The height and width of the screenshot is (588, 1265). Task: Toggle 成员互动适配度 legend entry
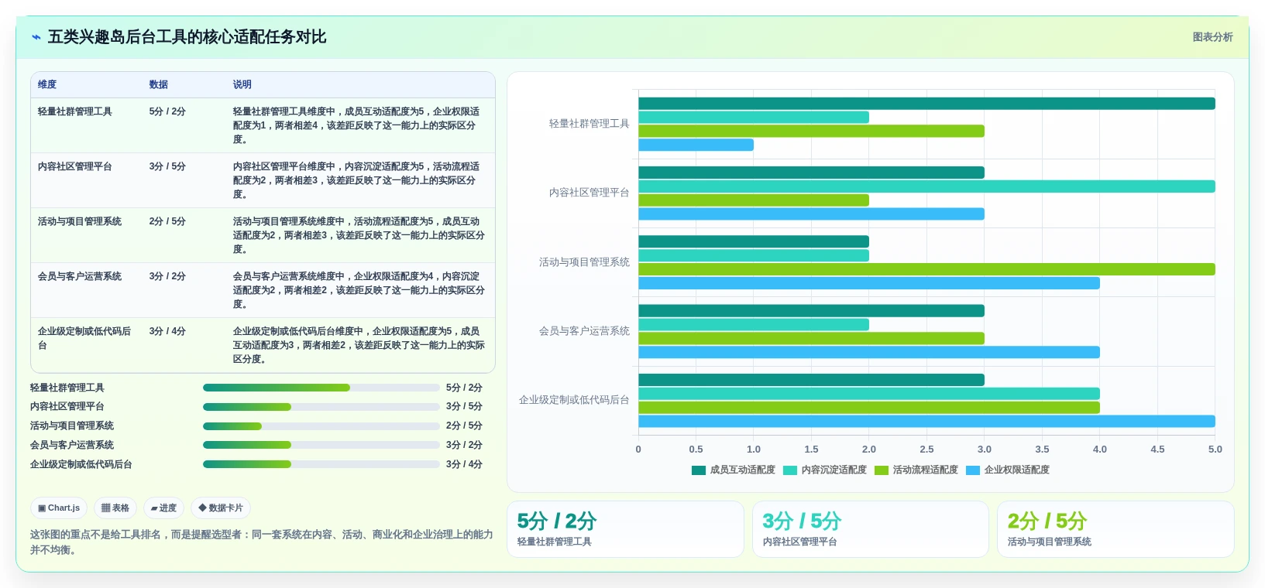click(734, 470)
